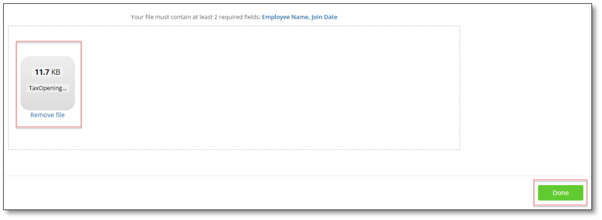
Task: Click the gray file icon preview
Action: 48,84
